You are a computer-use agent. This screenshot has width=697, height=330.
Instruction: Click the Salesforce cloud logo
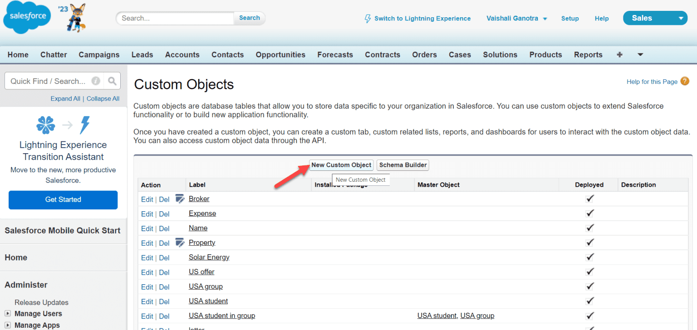click(x=26, y=17)
